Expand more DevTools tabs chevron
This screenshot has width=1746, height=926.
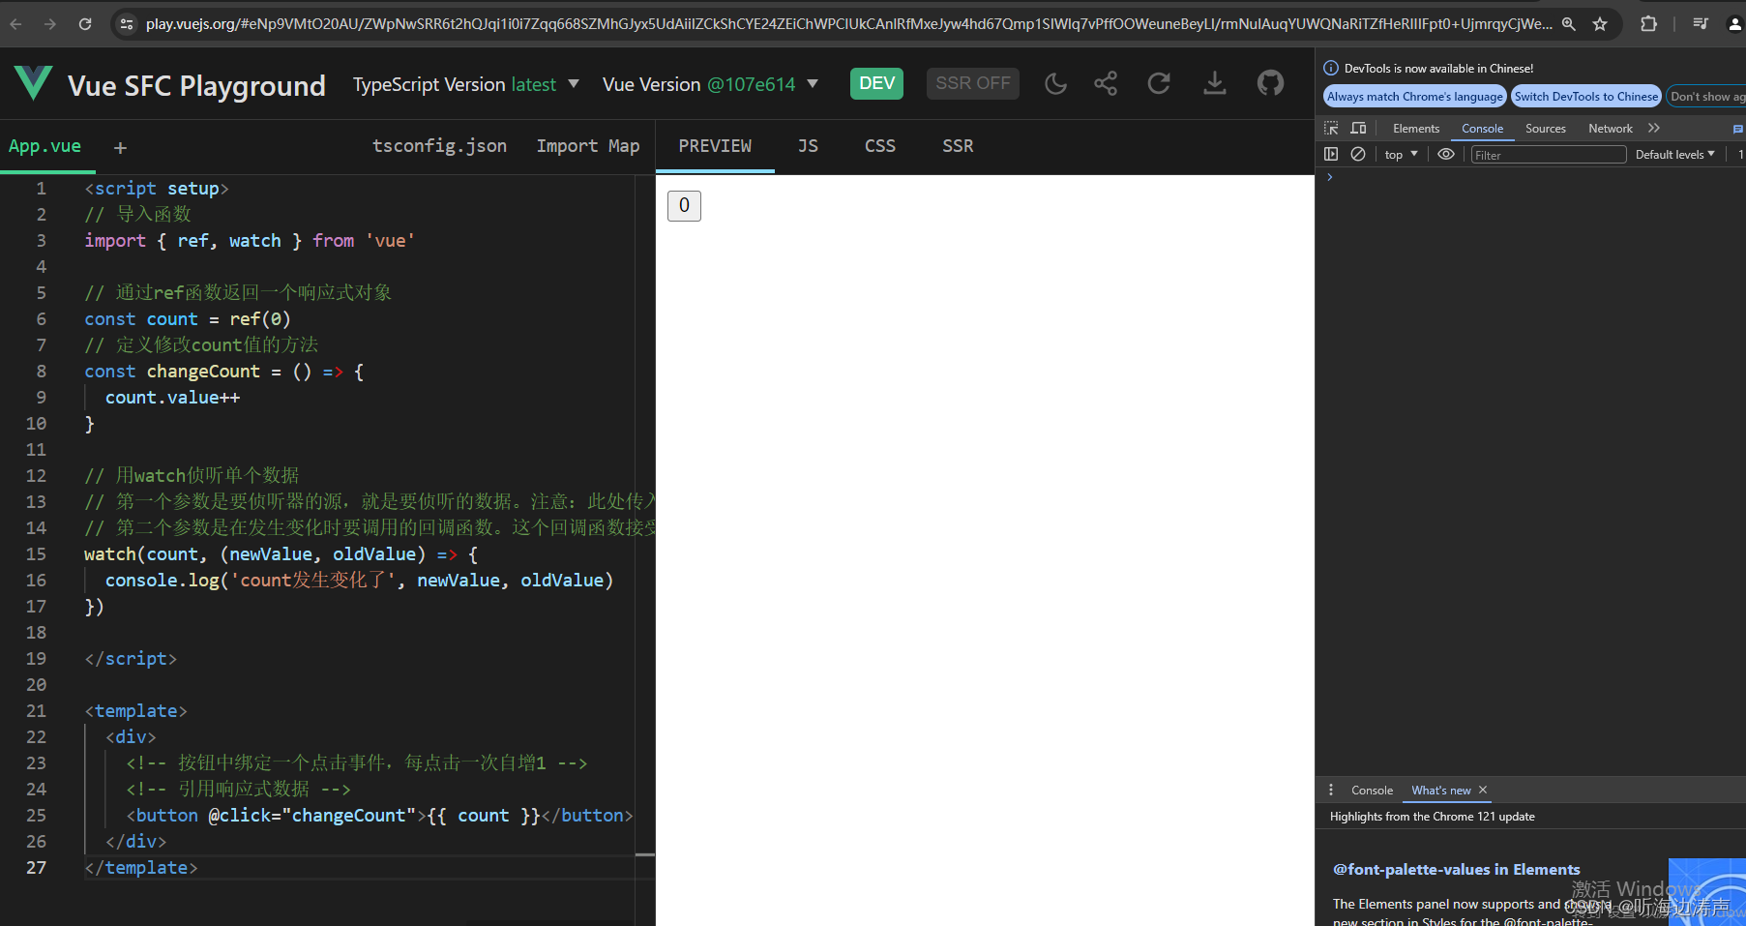(1654, 128)
